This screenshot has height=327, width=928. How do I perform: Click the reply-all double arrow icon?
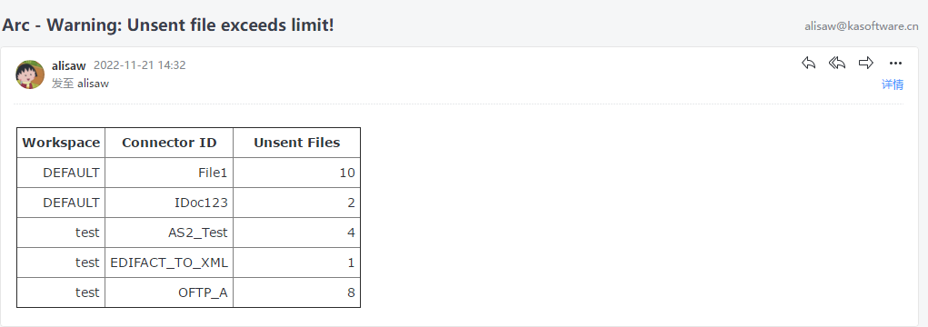click(x=837, y=63)
